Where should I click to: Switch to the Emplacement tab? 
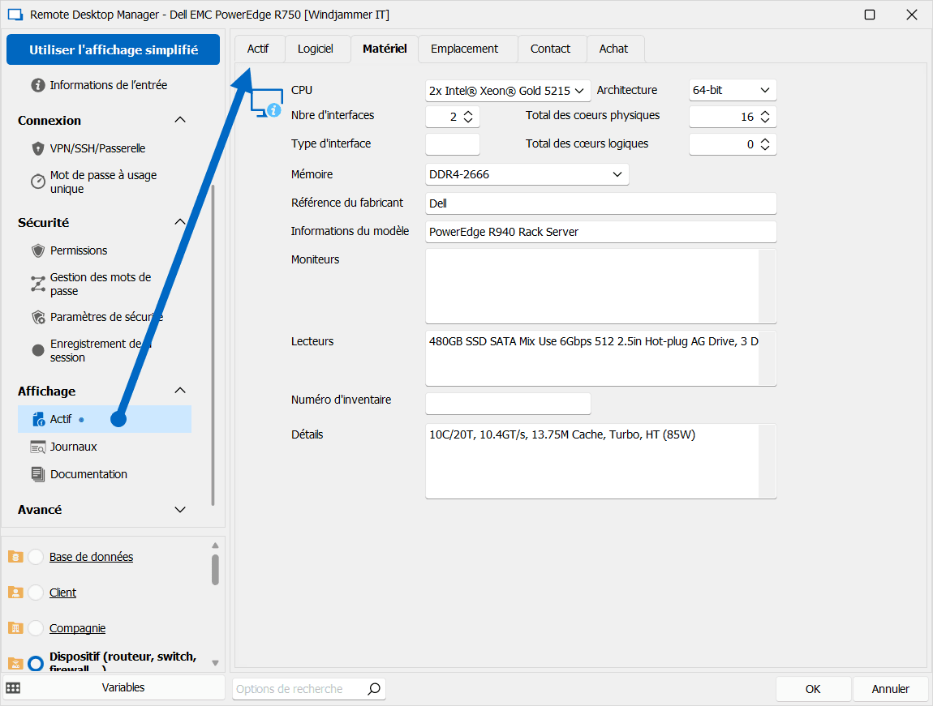pos(464,49)
